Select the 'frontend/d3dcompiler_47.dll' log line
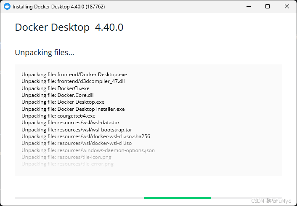297x206 pixels. coord(73,81)
